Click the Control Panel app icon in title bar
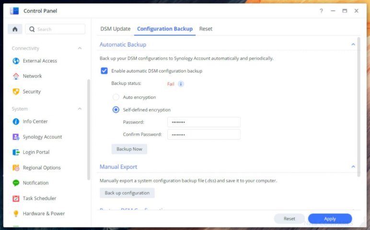The height and width of the screenshot is (230, 370). (x=14, y=11)
